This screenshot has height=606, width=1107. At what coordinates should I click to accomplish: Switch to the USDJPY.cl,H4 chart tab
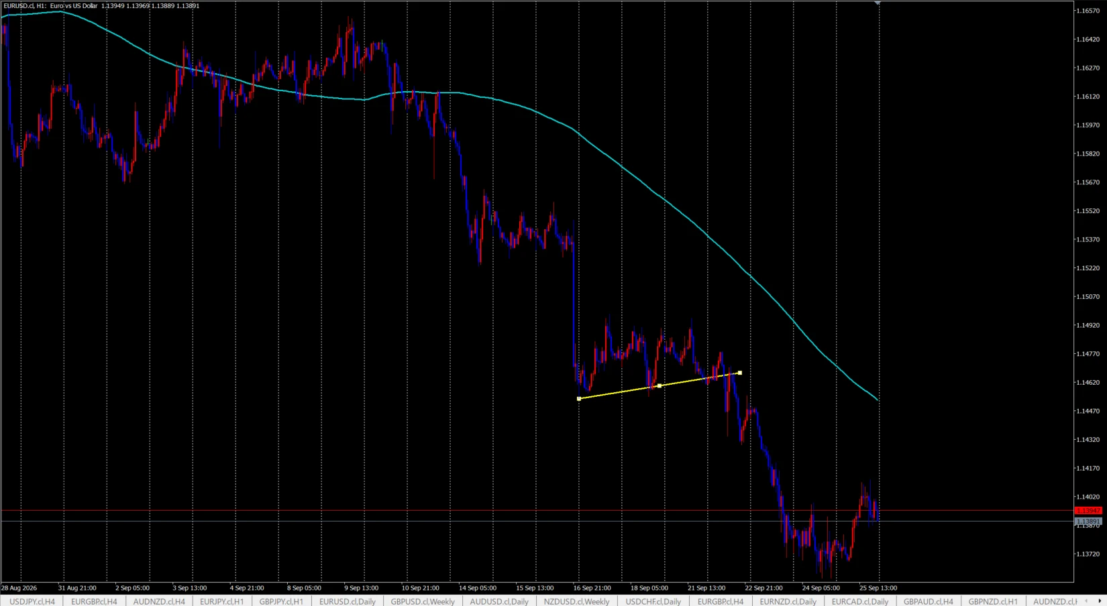(x=32, y=601)
